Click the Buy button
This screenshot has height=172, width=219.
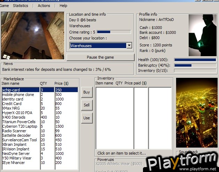(x=86, y=92)
